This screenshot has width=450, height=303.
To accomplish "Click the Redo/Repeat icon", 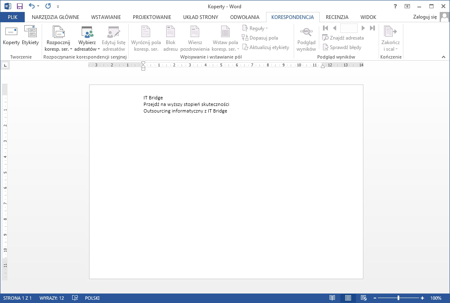I will tap(48, 6).
